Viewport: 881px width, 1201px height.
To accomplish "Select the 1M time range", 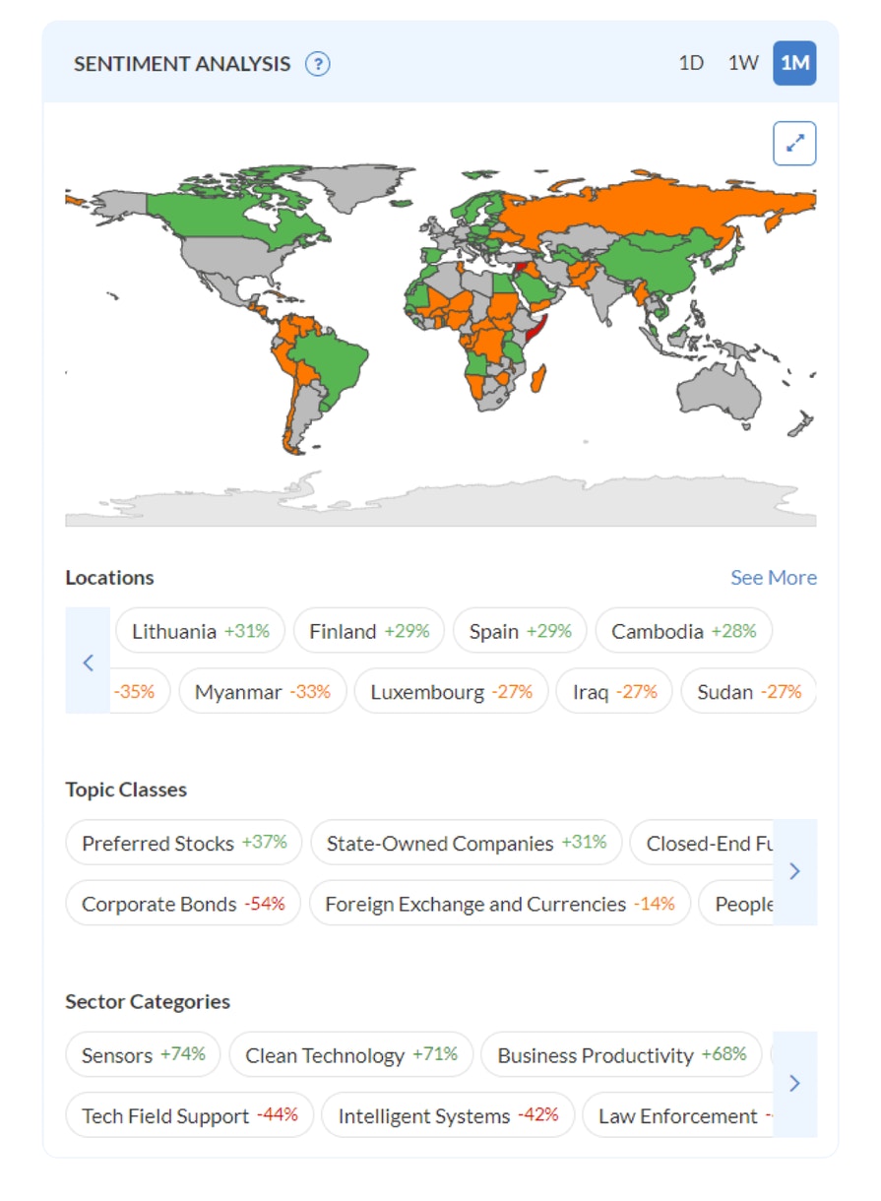I will pos(794,63).
